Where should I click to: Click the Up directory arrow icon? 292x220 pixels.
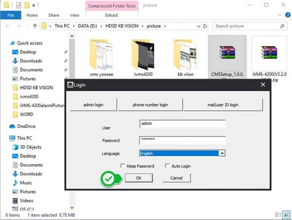[35, 26]
